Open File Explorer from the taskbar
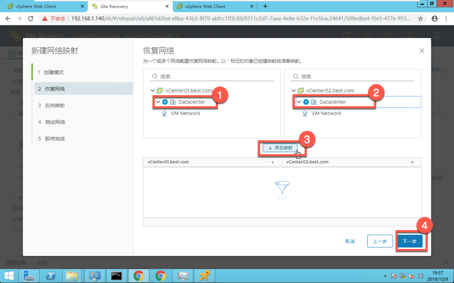 click(72, 276)
